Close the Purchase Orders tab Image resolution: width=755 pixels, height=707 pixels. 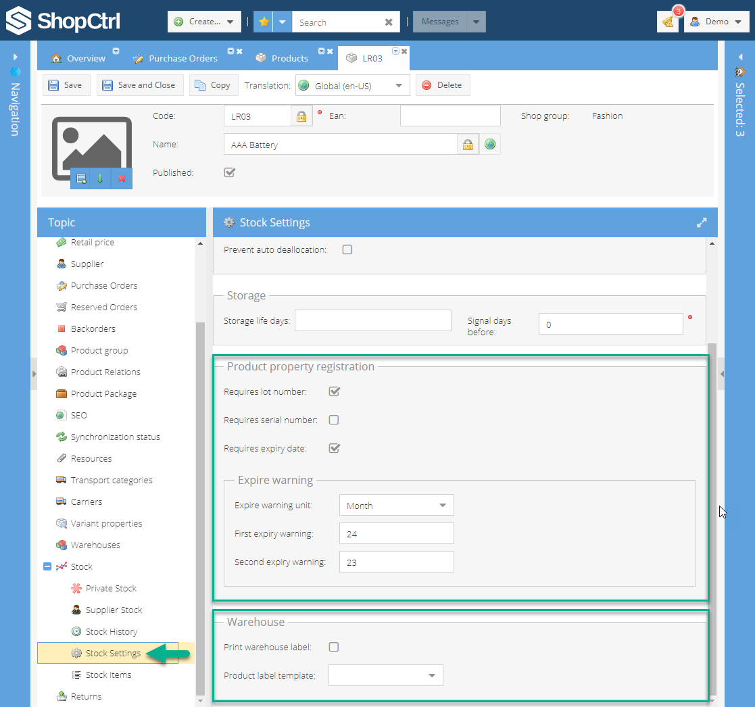[239, 51]
